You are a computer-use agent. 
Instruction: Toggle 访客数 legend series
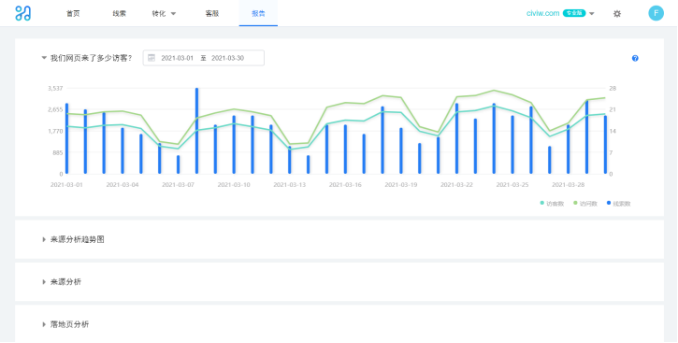point(552,204)
